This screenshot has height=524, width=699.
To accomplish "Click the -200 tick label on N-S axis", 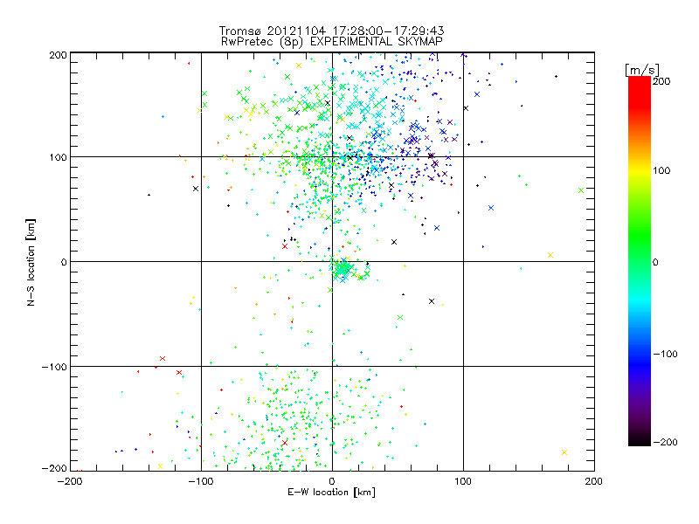I will pyautogui.click(x=54, y=468).
